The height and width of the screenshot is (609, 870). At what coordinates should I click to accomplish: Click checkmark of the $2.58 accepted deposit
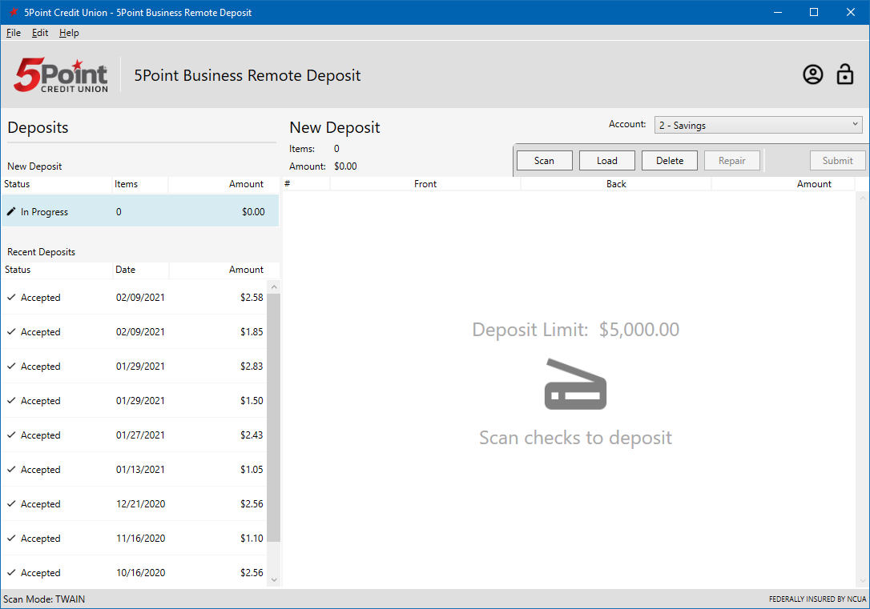11,298
